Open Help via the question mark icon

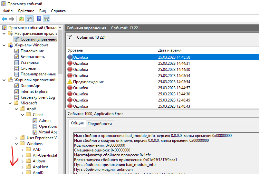pyautogui.click(x=39, y=19)
